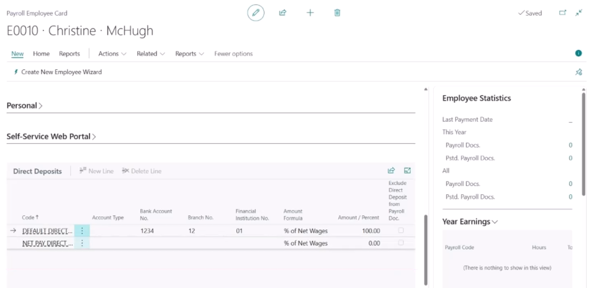Click the Amount Formula column header
Image resolution: width=592 pixels, height=288 pixels.
pyautogui.click(x=293, y=214)
